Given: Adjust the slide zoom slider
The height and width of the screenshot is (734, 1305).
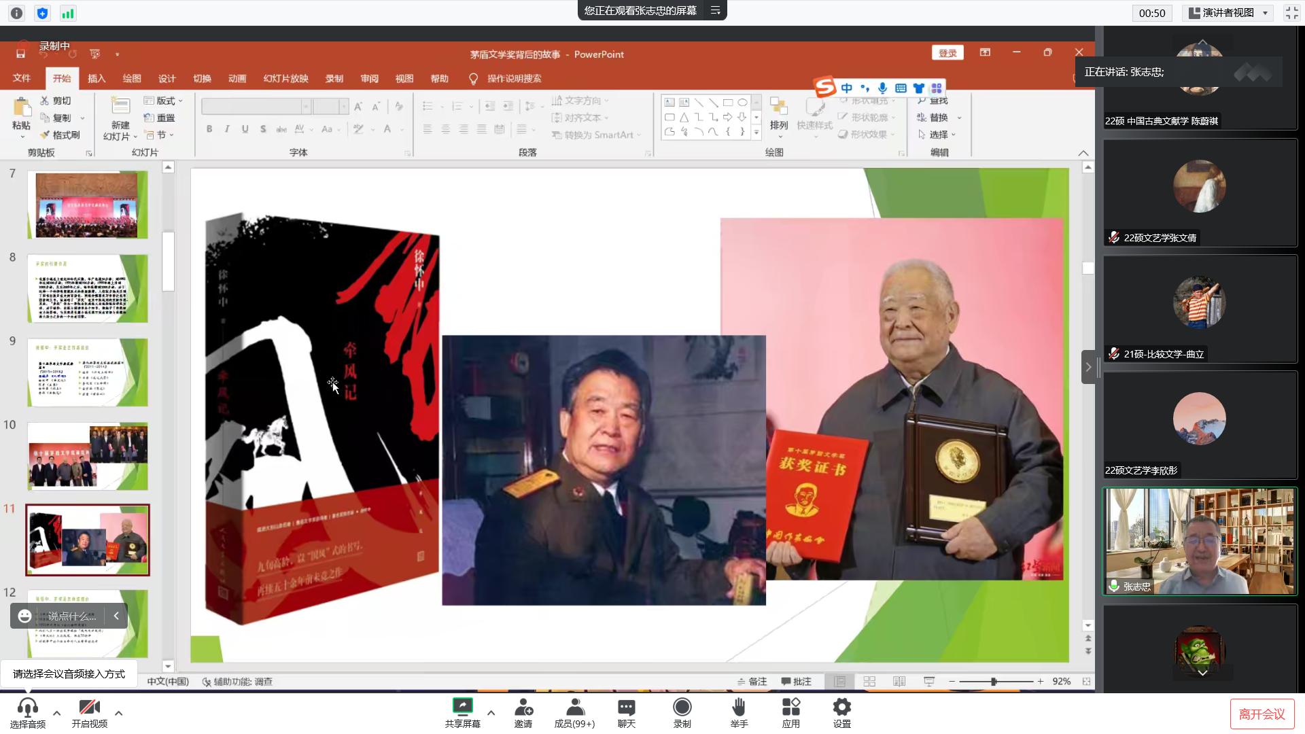Looking at the screenshot, I should [994, 681].
